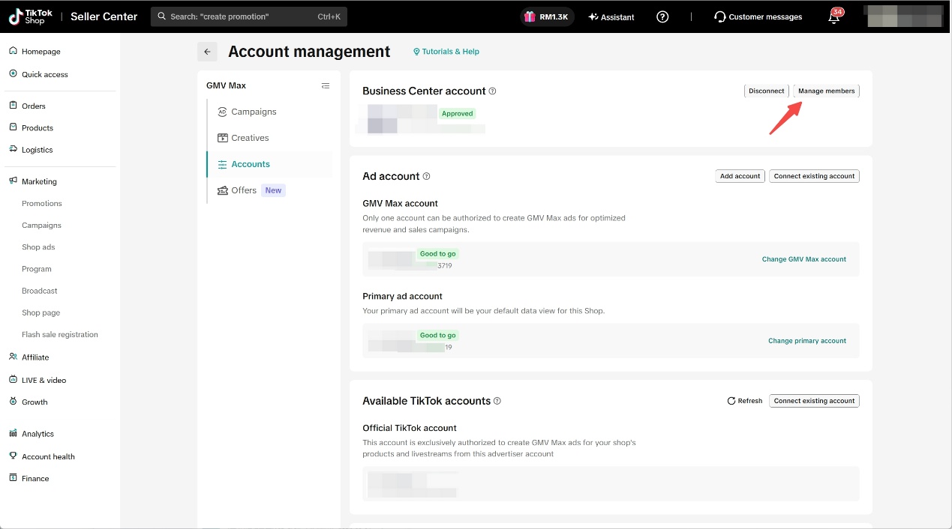The width and height of the screenshot is (952, 529).
Task: Focus the create promotion search field
Action: point(249,16)
